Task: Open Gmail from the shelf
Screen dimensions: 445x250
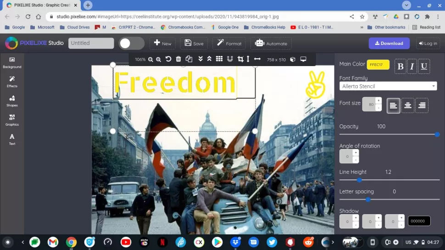Action: point(53,242)
